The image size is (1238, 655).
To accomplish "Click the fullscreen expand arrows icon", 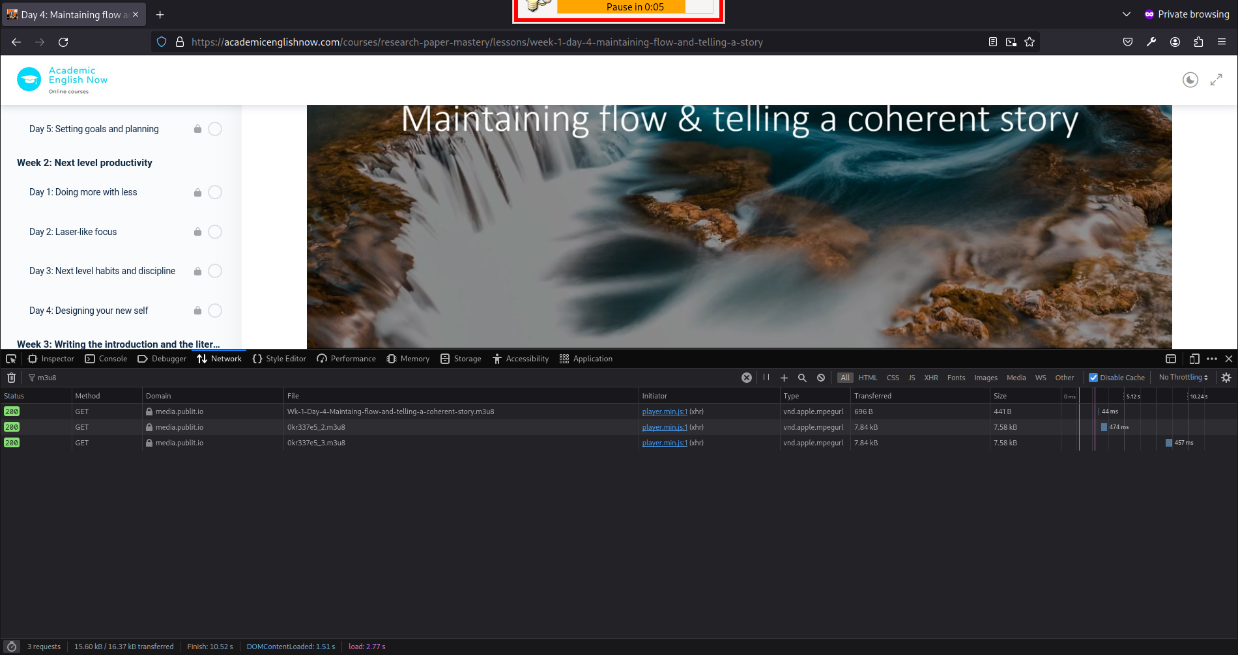I will 1216,80.
